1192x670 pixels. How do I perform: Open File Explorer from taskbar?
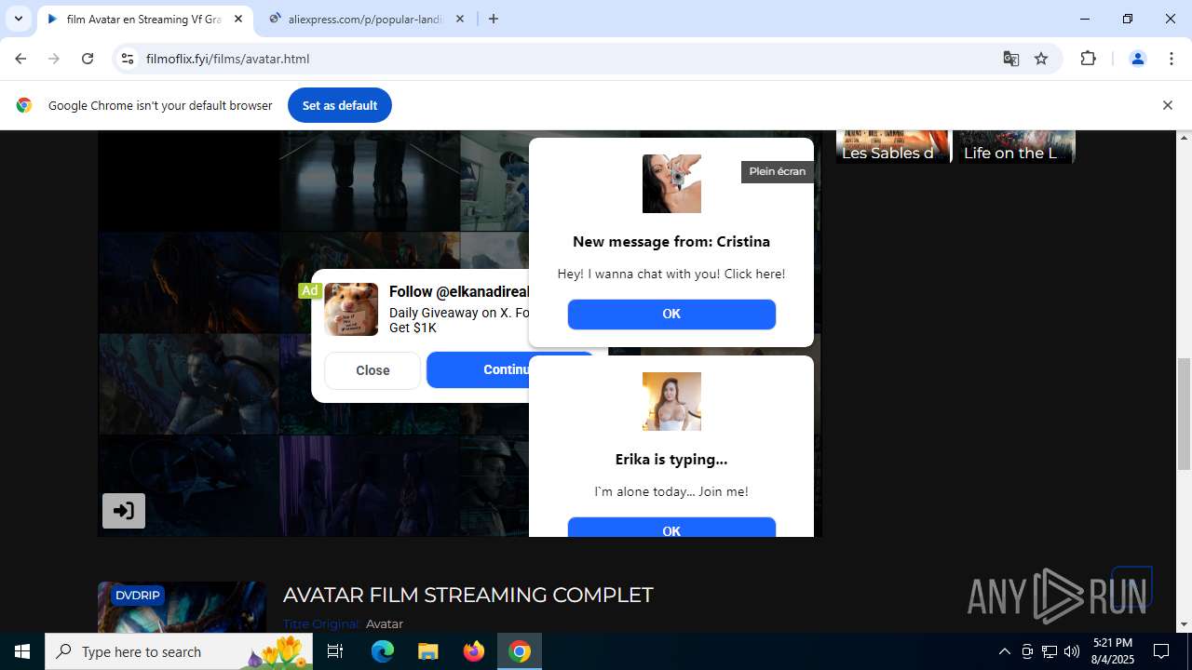click(x=427, y=651)
